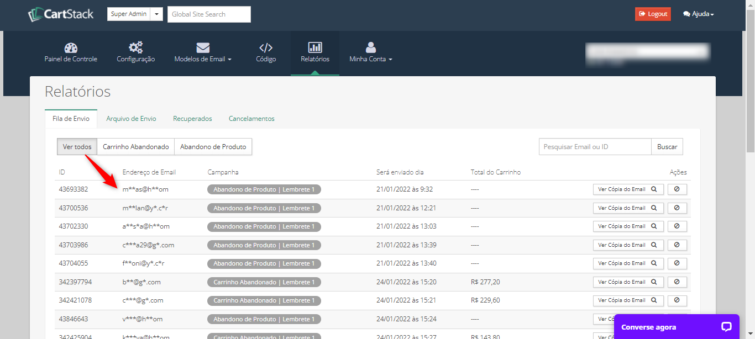Click the Código code brackets icon
The image size is (755, 339).
point(266,48)
